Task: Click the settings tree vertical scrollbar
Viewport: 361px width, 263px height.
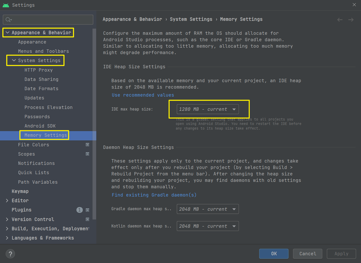Action: tap(94, 124)
